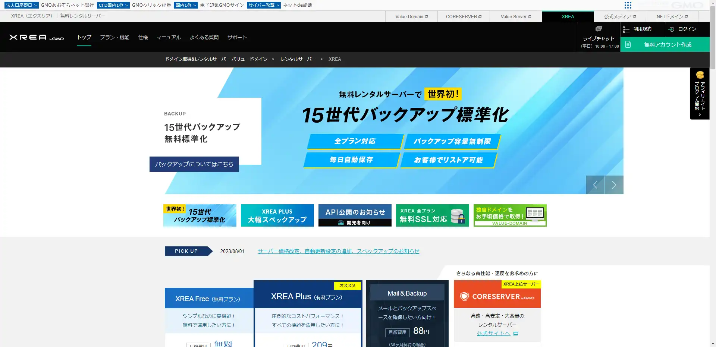Click the ログイン button

point(687,29)
